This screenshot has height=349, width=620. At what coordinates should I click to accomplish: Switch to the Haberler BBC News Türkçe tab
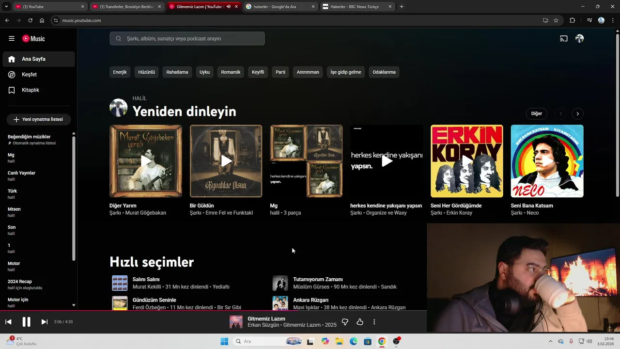357,7
